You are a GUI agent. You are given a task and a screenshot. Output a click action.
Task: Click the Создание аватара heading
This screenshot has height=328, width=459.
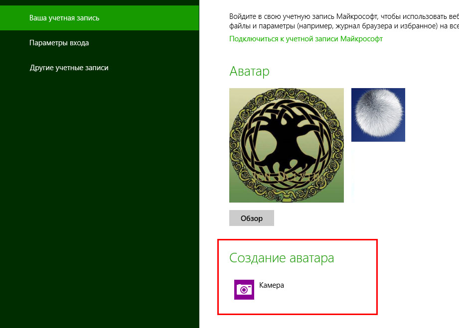click(282, 258)
